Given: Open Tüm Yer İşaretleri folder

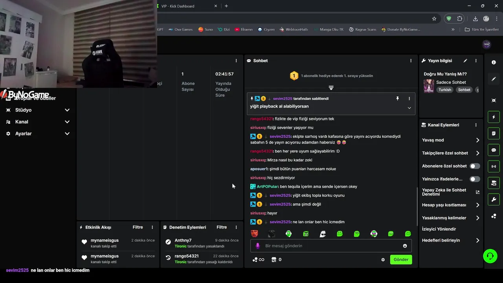Looking at the screenshot, I should coord(482,29).
